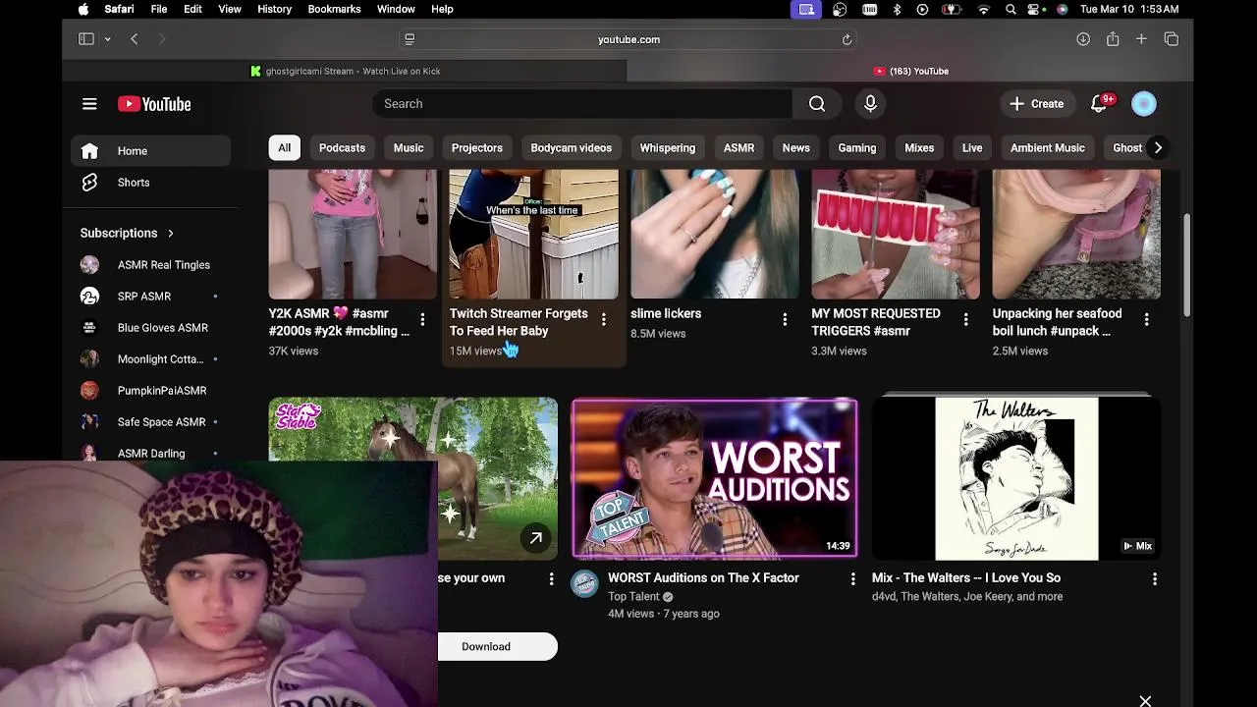Image resolution: width=1257 pixels, height=707 pixels.
Task: Open PumpkinPaiASMR subscription
Action: pyautogui.click(x=150, y=391)
